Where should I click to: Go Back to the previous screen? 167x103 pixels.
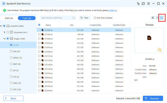pyautogui.click(x=13, y=98)
